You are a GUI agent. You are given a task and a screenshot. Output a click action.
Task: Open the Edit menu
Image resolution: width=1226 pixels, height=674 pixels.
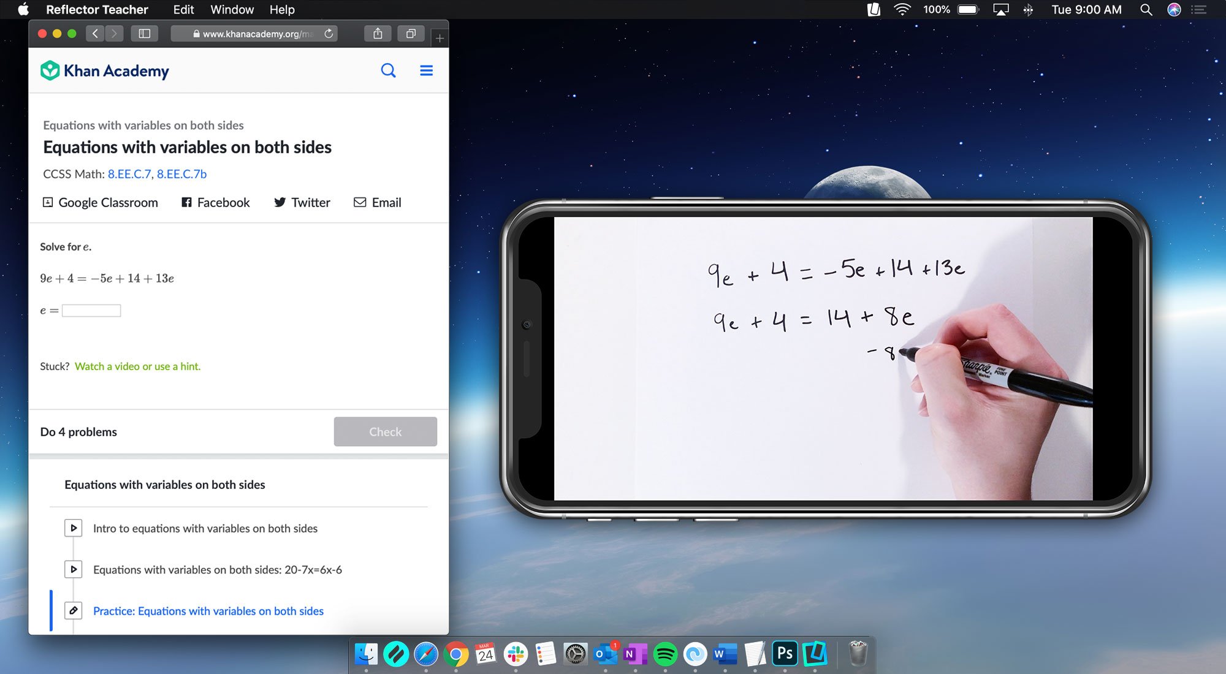click(x=183, y=10)
